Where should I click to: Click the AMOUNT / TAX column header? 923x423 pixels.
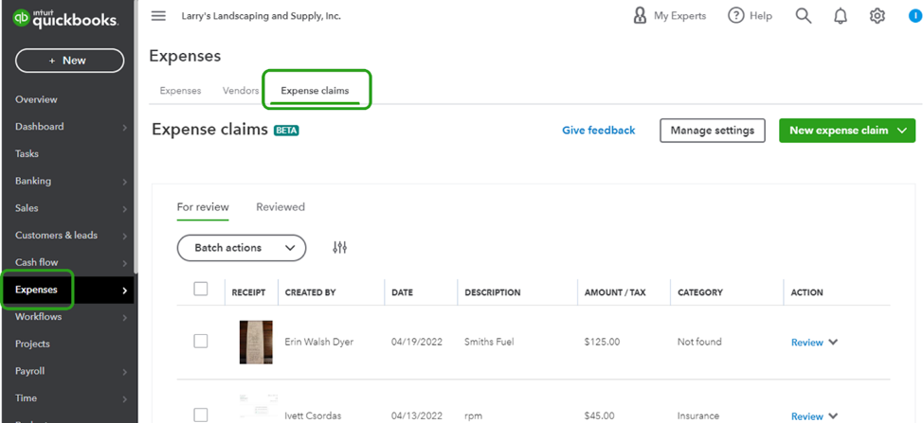pyautogui.click(x=615, y=292)
